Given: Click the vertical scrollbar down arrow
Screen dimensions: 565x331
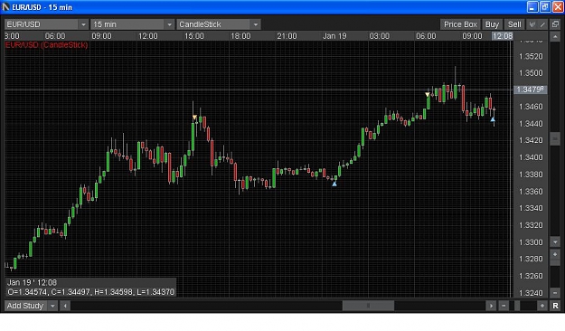Looking at the screenshot, I should (555, 242).
